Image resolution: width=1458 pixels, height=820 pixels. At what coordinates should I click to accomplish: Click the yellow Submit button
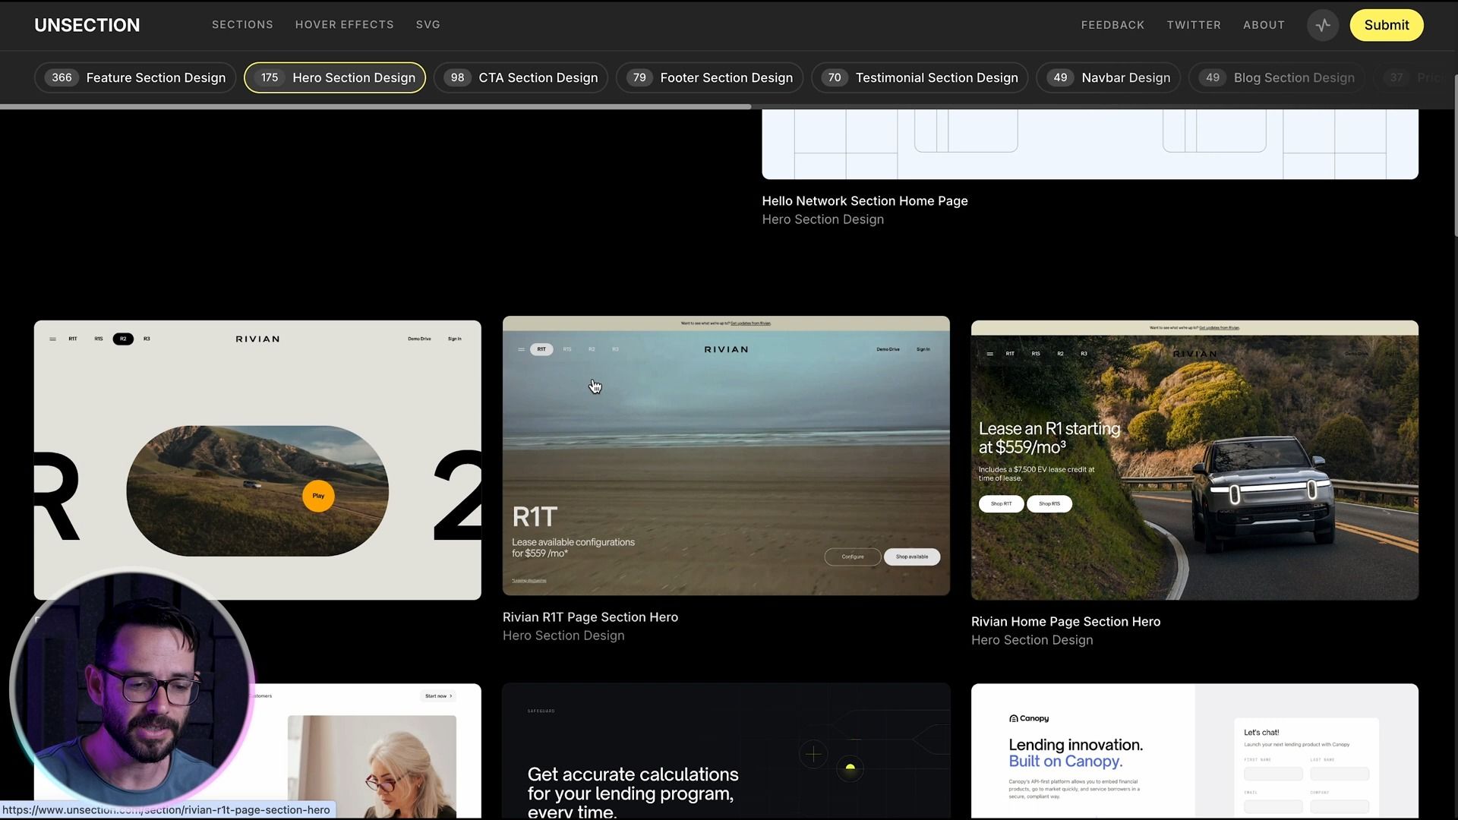(1386, 25)
